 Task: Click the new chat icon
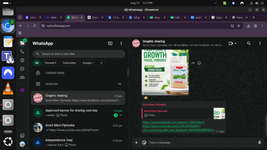tap(110, 43)
